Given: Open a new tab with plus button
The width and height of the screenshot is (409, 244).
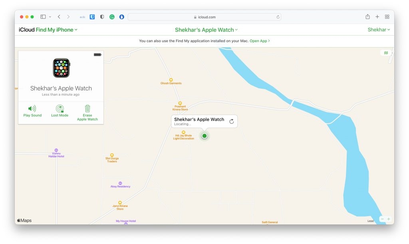Looking at the screenshot, I should pos(377,17).
